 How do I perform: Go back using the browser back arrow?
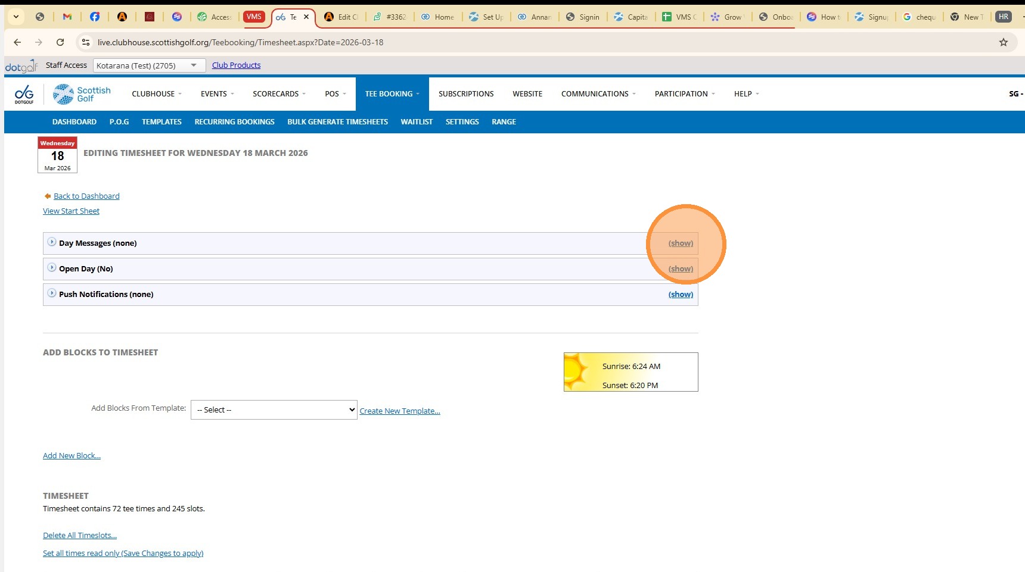tap(17, 42)
